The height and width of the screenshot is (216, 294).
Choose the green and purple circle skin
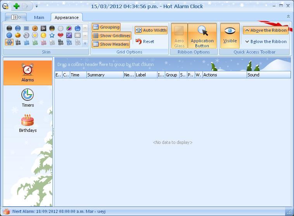tap(69, 28)
